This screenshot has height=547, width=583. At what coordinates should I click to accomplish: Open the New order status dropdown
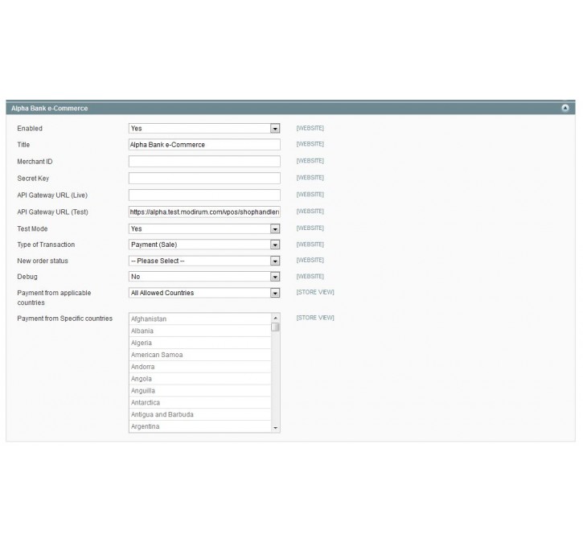tap(204, 261)
